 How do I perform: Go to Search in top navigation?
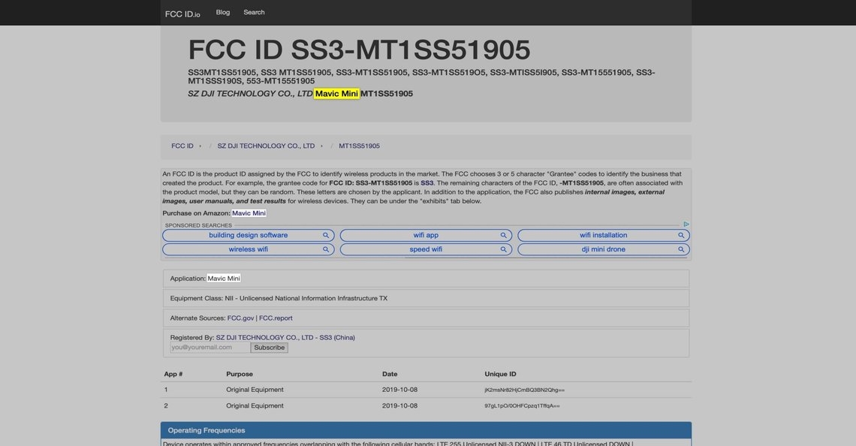[x=254, y=12]
